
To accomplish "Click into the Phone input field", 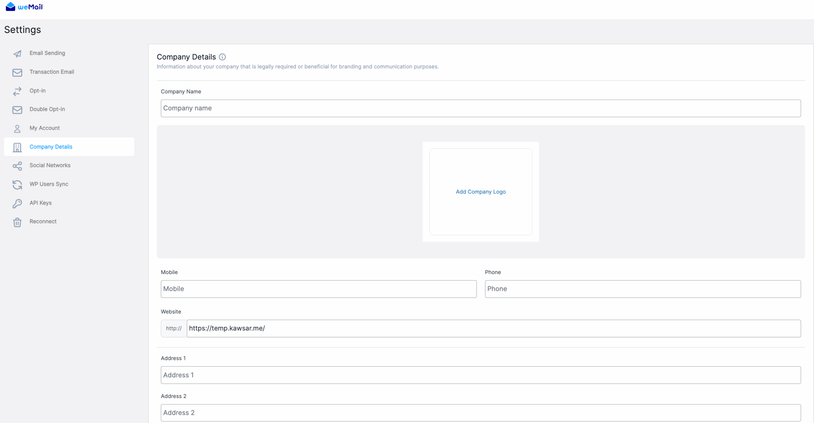I will (642, 289).
